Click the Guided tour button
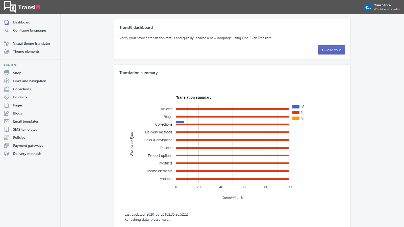 pos(331,50)
